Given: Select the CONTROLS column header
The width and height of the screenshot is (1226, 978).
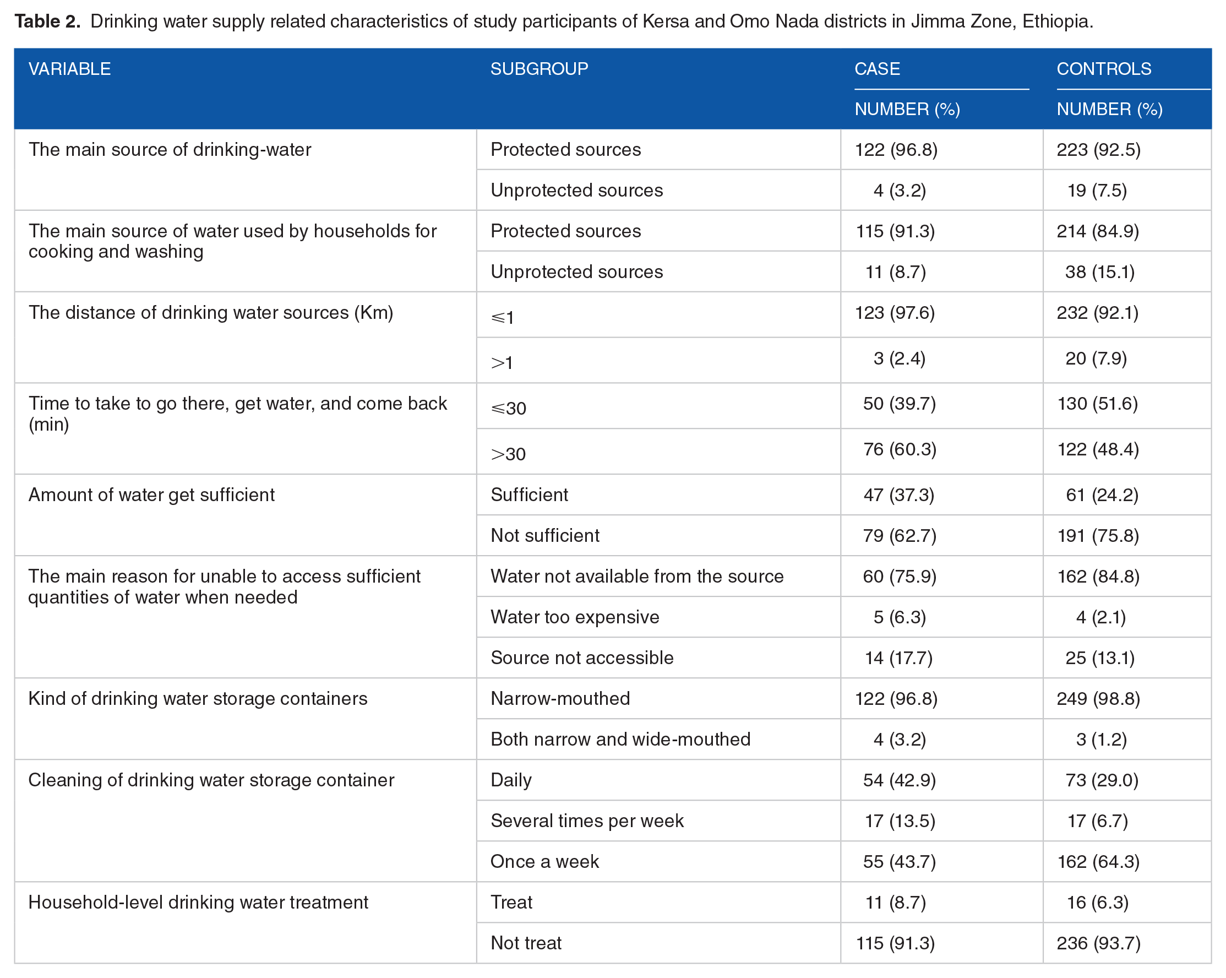Looking at the screenshot, I should click(x=1104, y=69).
